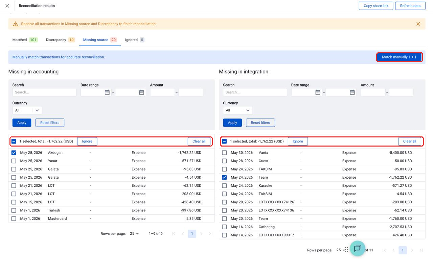Go to the integration table's previous page

pos(393,250)
